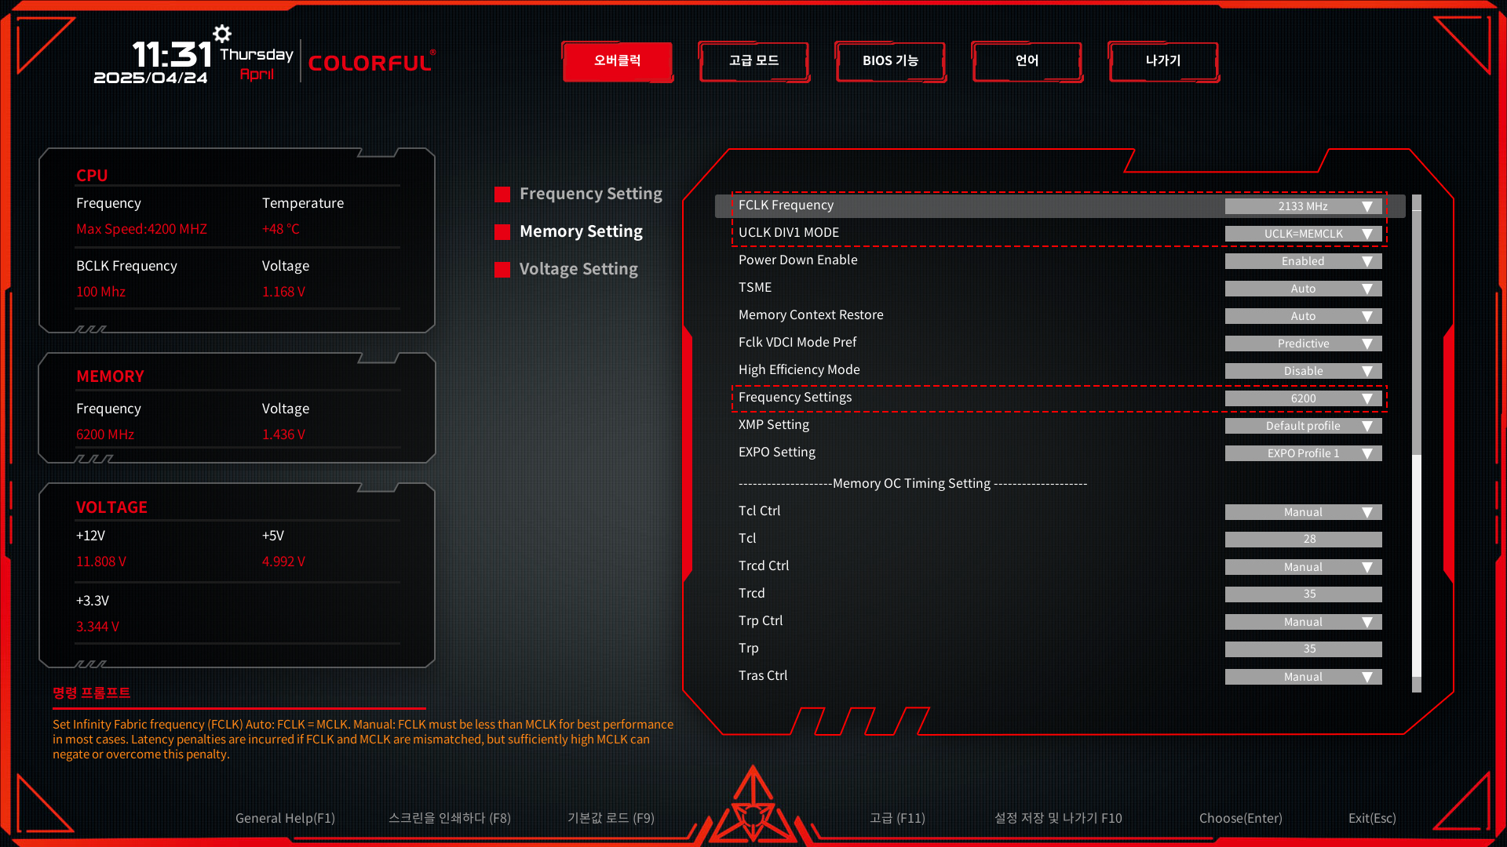Open the BIOS 기능 tab
The image size is (1507, 847).
(890, 61)
